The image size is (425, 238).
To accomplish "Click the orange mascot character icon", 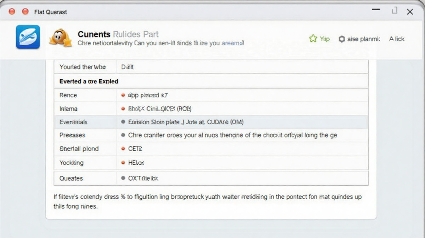I will [x=60, y=37].
